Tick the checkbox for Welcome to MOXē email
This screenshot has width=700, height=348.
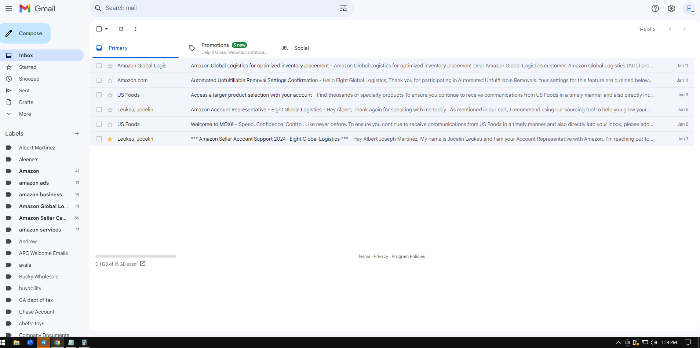[99, 124]
